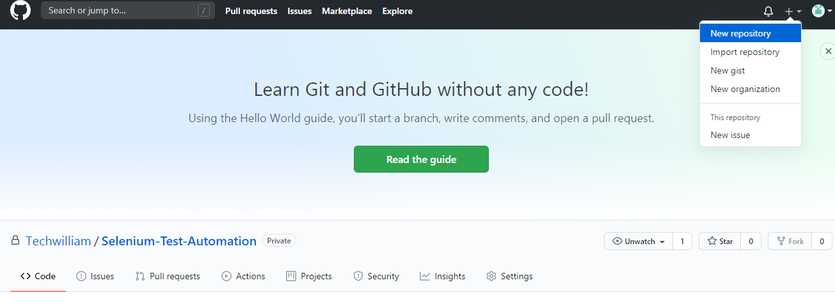
Task: Open the Actions tab
Action: [243, 276]
